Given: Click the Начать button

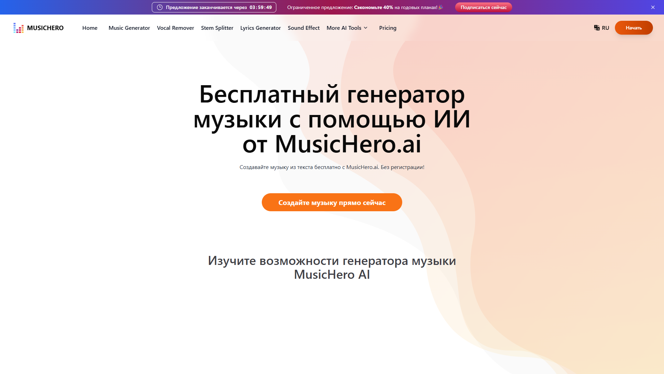Looking at the screenshot, I should (634, 28).
